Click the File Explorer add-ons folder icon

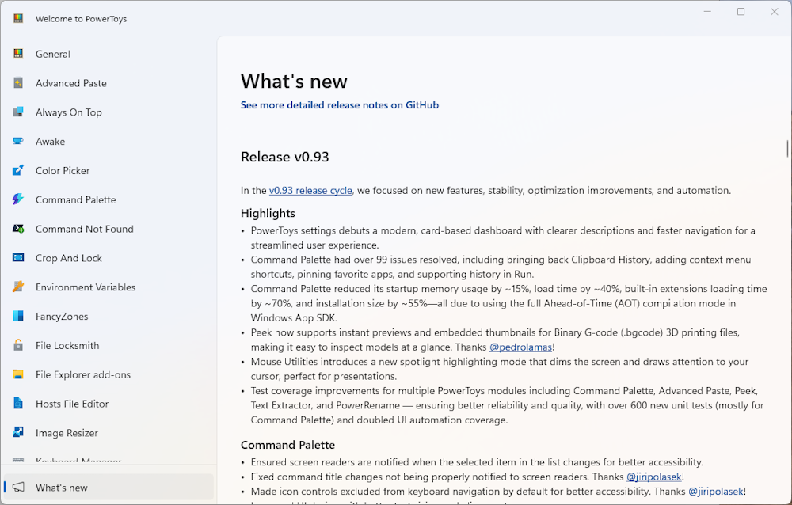[x=18, y=374]
